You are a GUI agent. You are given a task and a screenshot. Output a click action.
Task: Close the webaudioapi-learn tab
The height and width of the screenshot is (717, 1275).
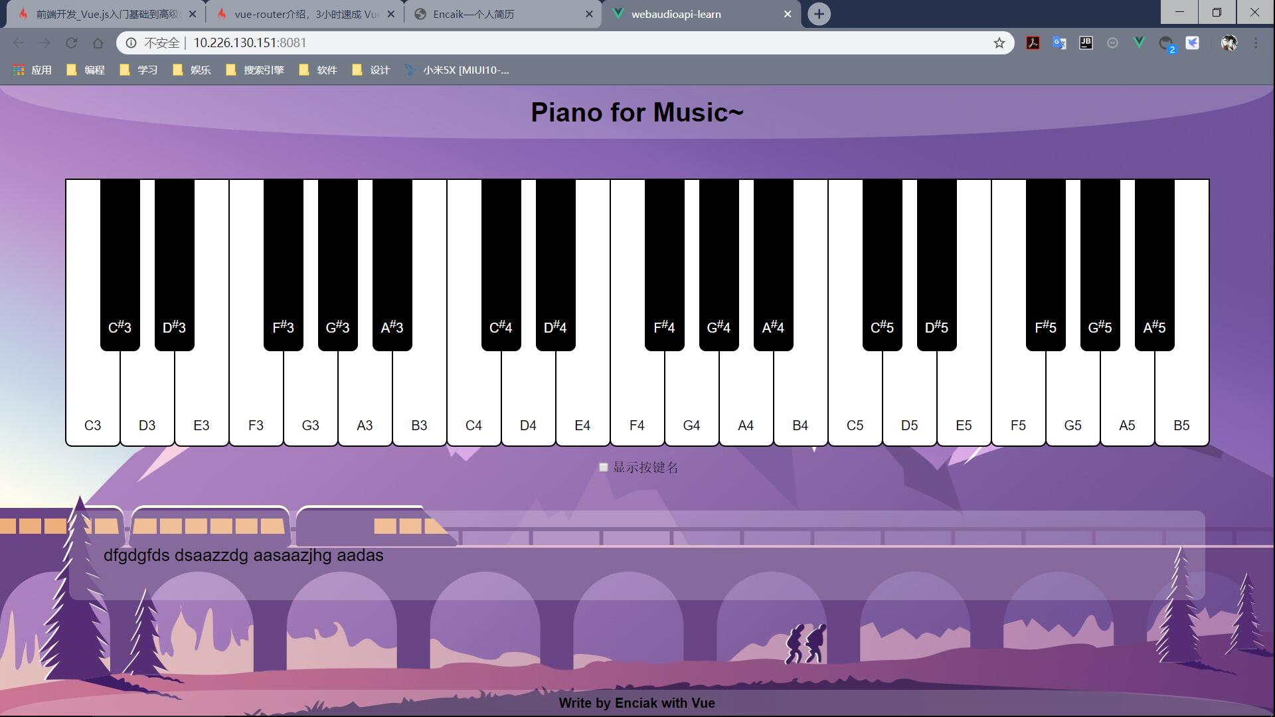click(x=788, y=14)
